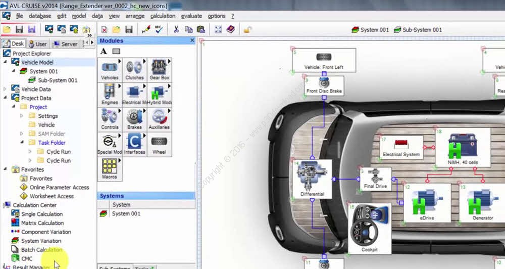Image resolution: width=505 pixels, height=269 pixels.
Task: Click the fit-to-window arrows icon
Action: point(218,30)
